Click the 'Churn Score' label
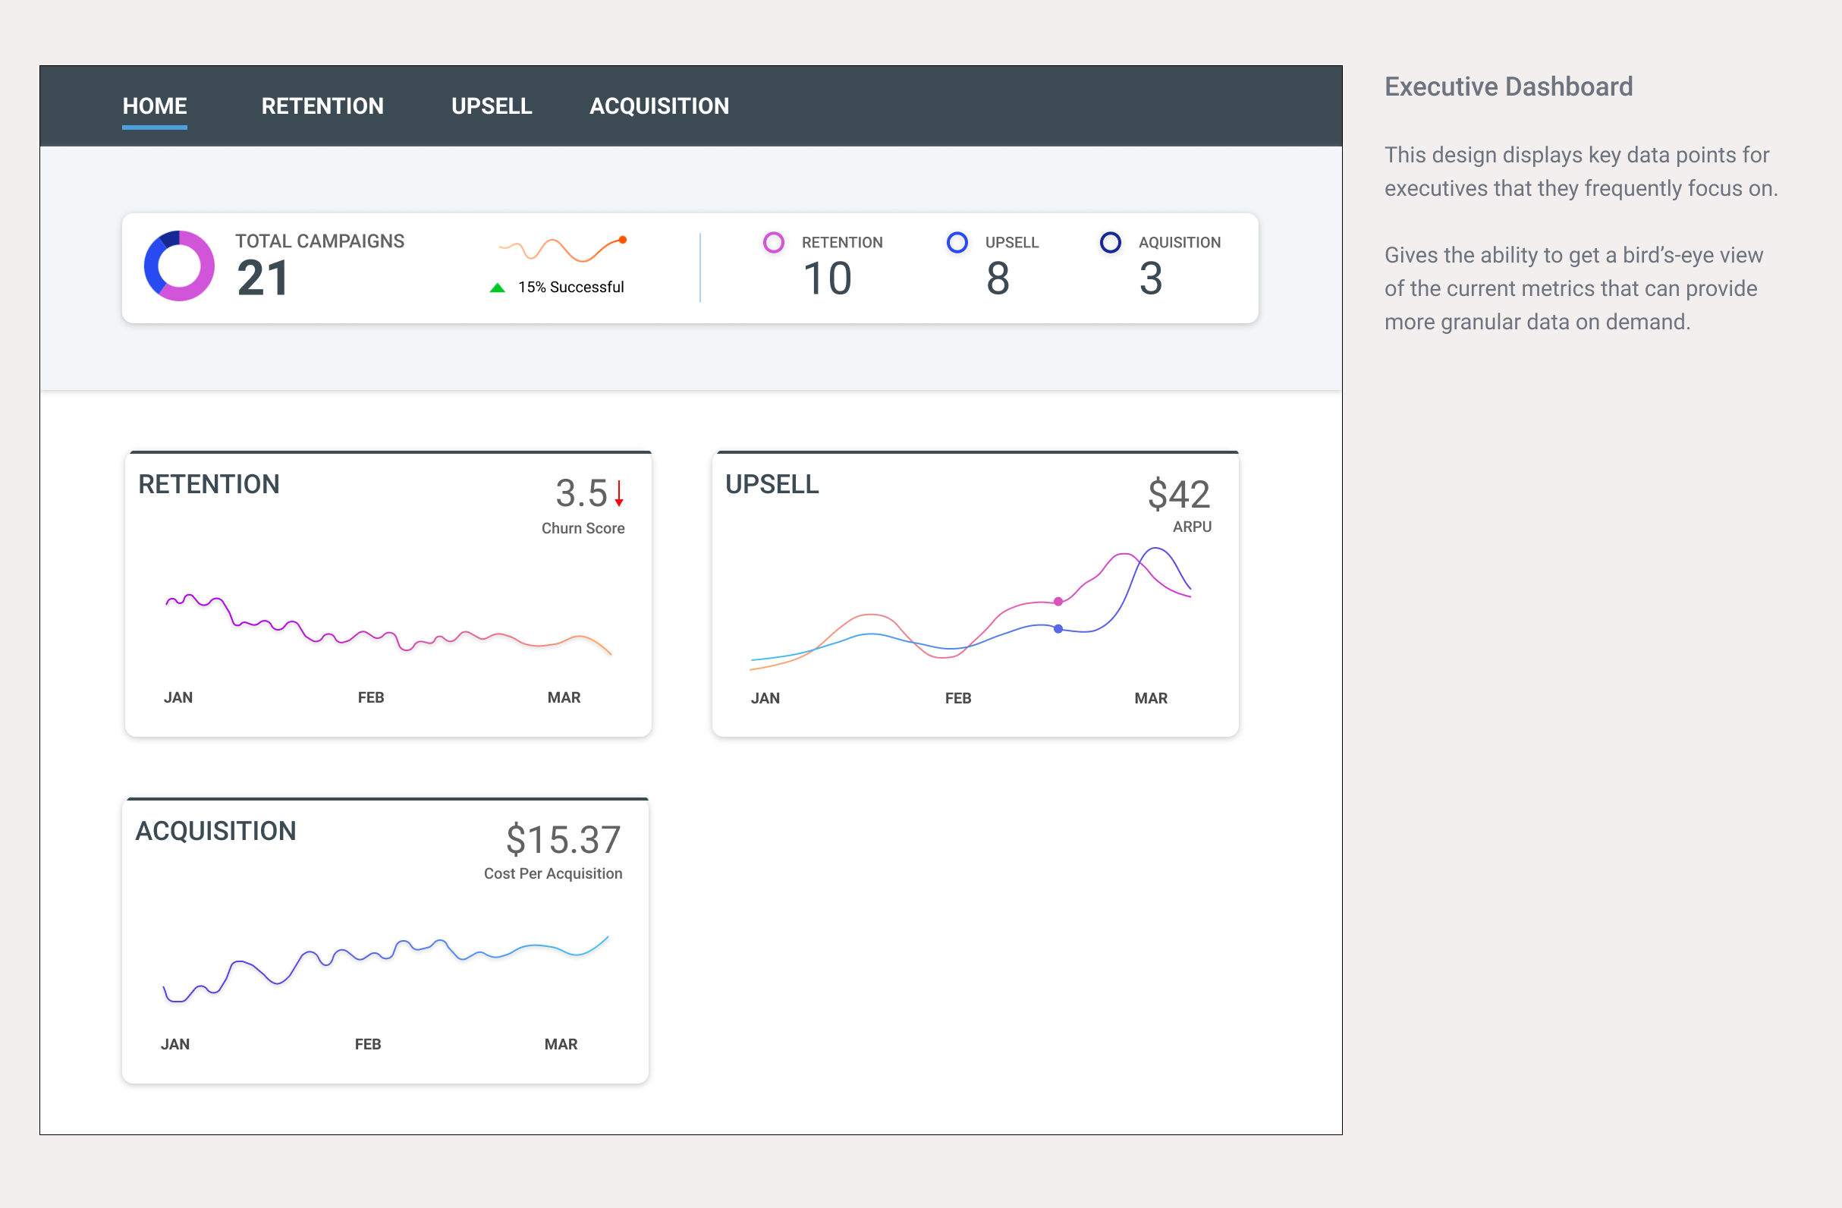 pos(583,529)
